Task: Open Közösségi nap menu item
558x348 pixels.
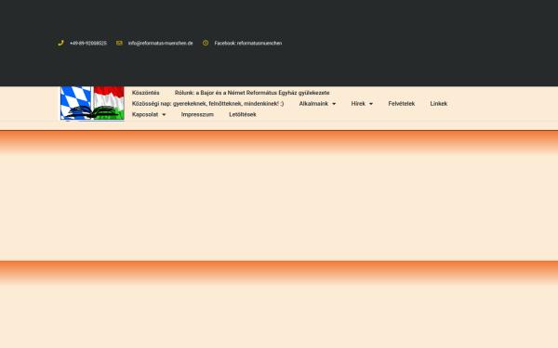Action: tap(207, 104)
